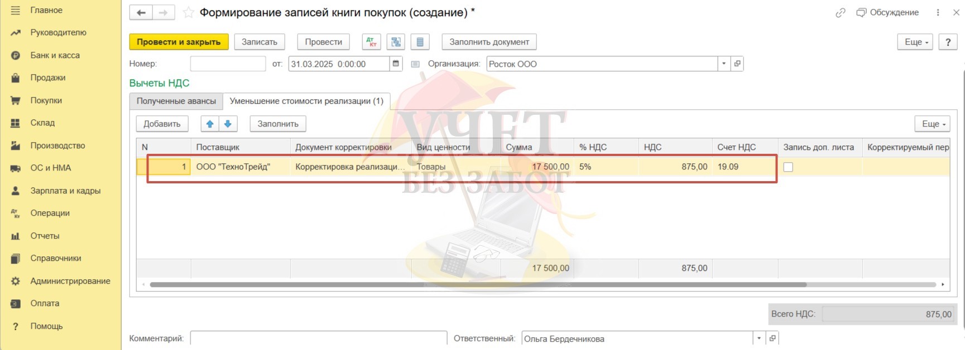Click Провести и закрыть button
This screenshot has width=965, height=350.
pyautogui.click(x=179, y=42)
